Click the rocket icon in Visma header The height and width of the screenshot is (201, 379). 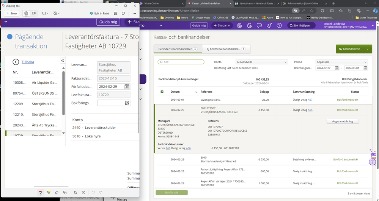click(269, 25)
